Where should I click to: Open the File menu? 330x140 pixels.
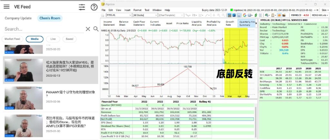tap(103, 10)
